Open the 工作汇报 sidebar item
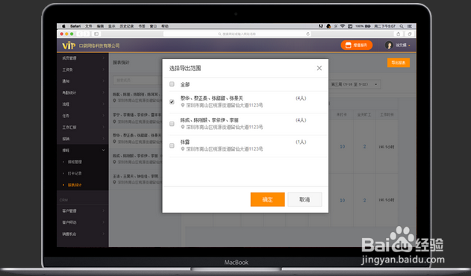Image resolution: width=471 pixels, height=276 pixels. click(x=83, y=128)
